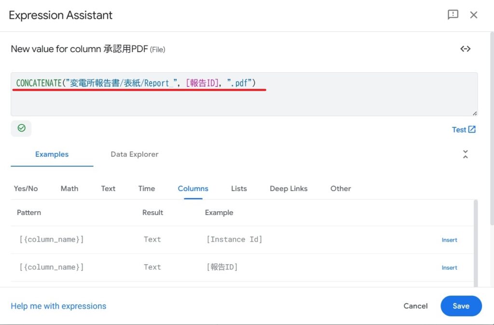View the Deep Links examples category
Screen dimensions: 494x325
coord(288,189)
